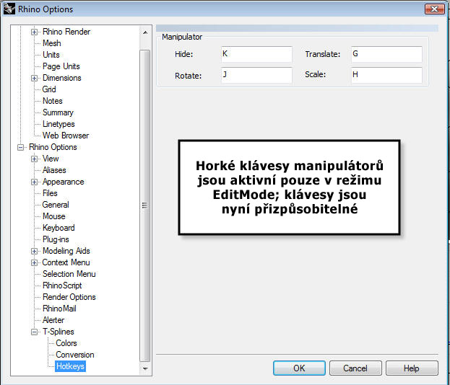Image resolution: width=450 pixels, height=385 pixels.
Task: Select the Hotkeys tree item
Action: 70,366
